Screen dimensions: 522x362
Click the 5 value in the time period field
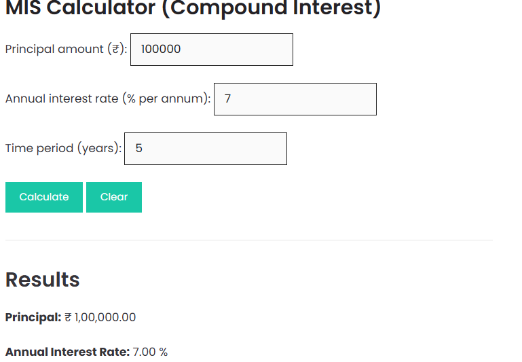tap(138, 149)
